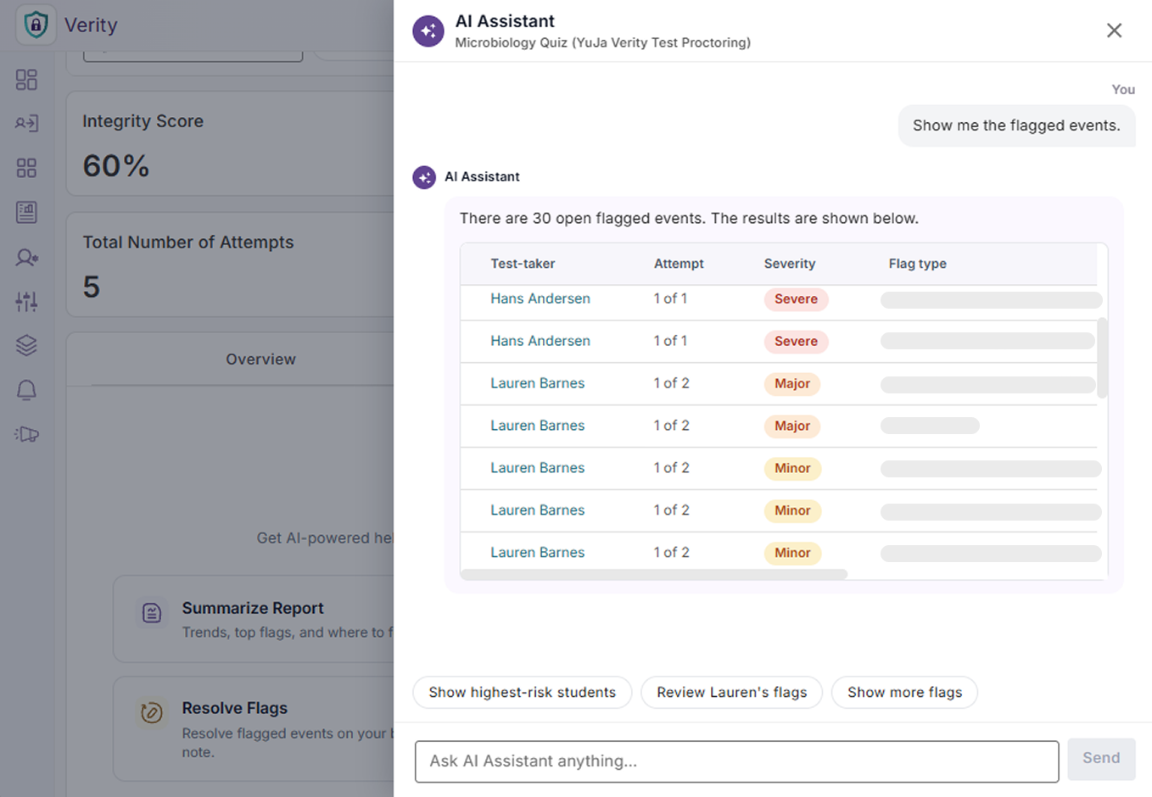The width and height of the screenshot is (1152, 797).
Task: Click Review Lauren's flags suggestion
Action: 732,693
